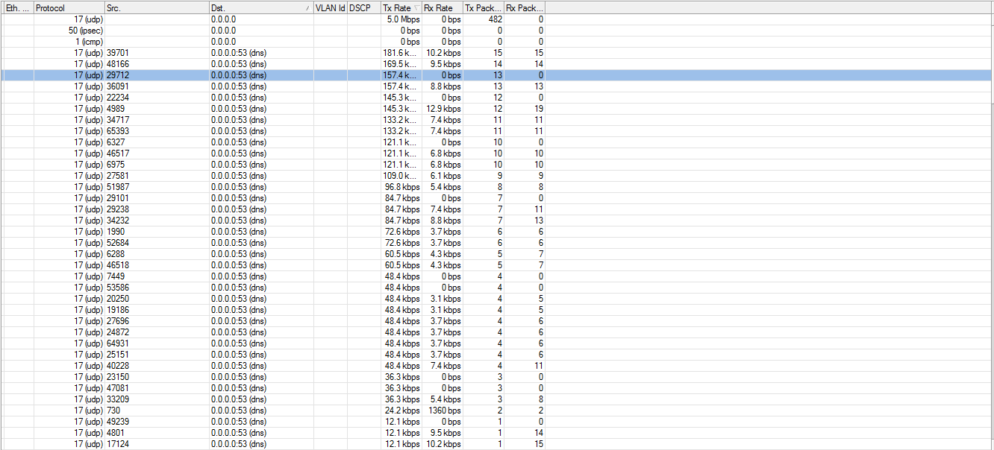Select the row with source port 46518

pyautogui.click(x=497, y=265)
